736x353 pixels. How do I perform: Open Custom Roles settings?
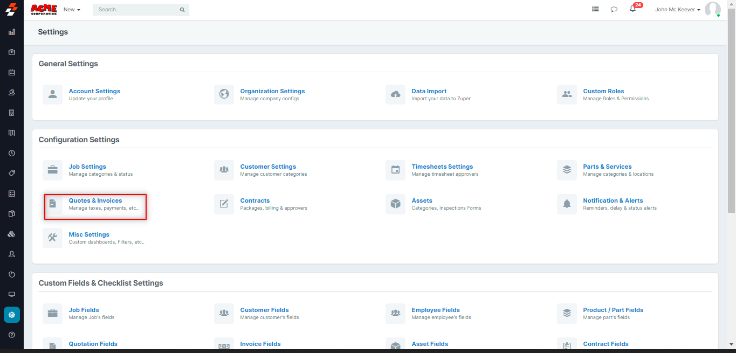point(603,91)
